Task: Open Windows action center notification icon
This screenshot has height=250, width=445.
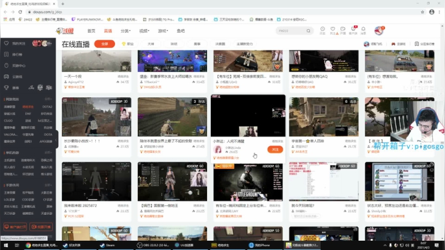Action: [437, 245]
